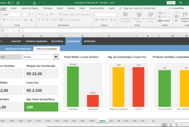Image resolution: width=189 pixels, height=127 pixels.
Task: Open Formatar como Tabela menu
Action: tap(139, 17)
